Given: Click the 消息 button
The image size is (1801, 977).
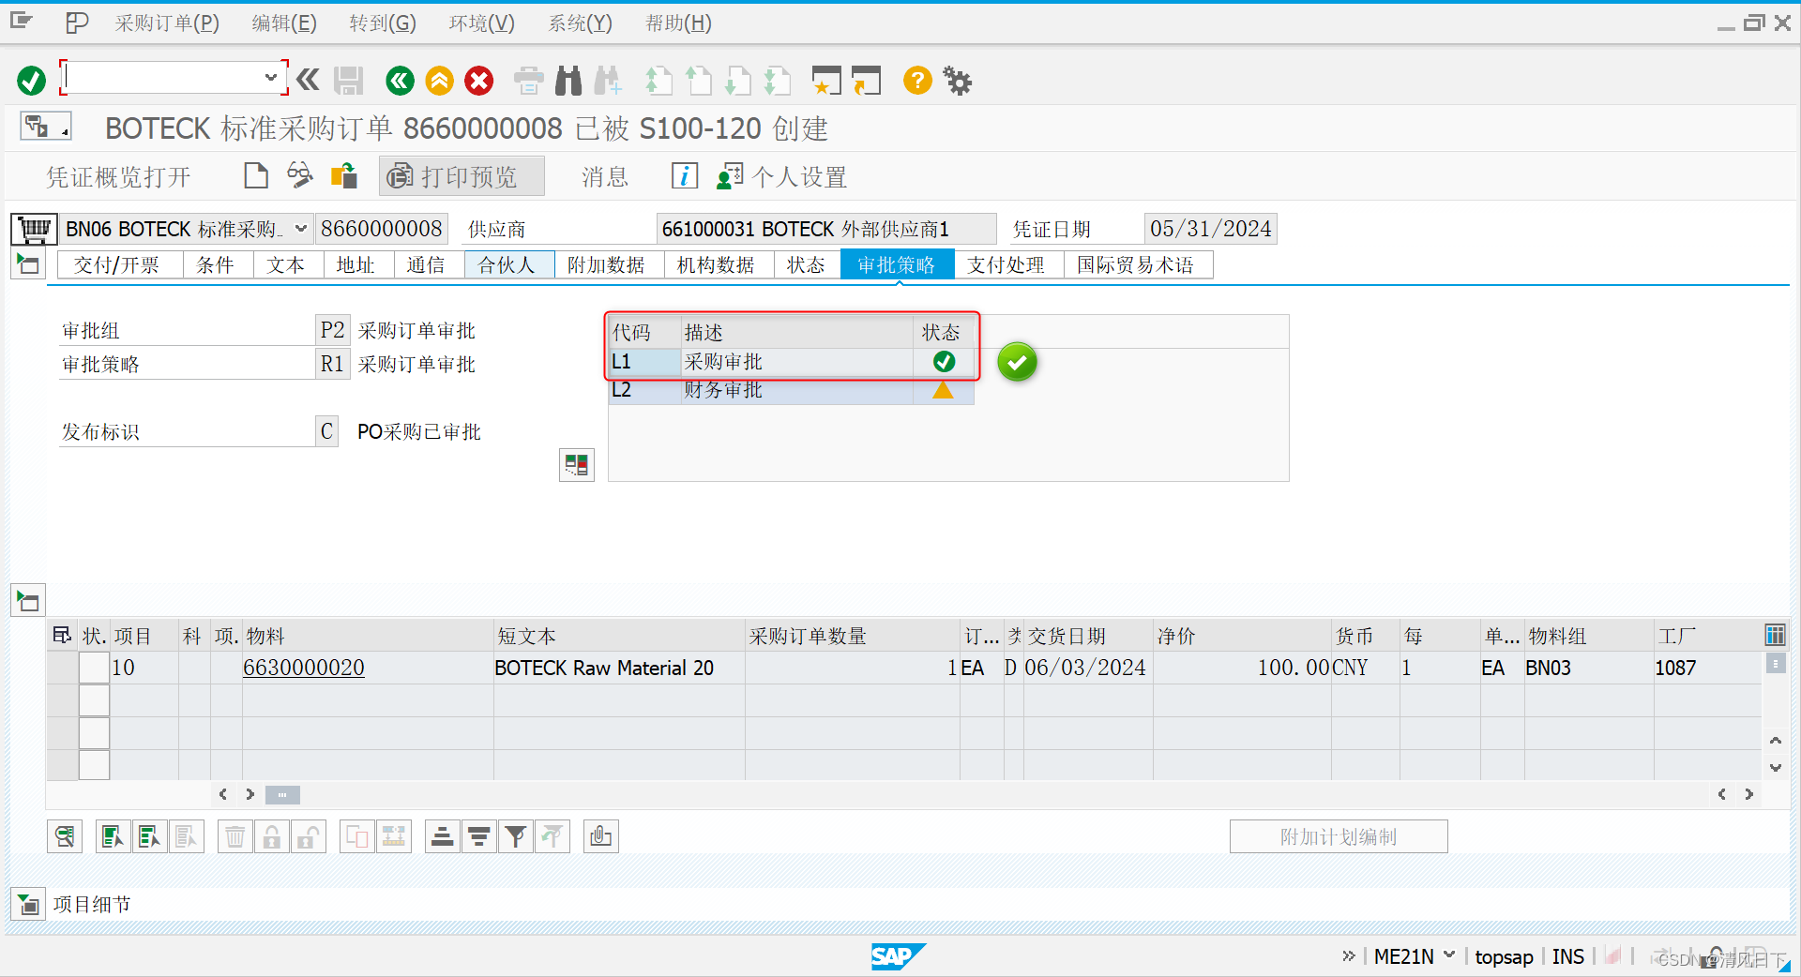Looking at the screenshot, I should click(605, 176).
